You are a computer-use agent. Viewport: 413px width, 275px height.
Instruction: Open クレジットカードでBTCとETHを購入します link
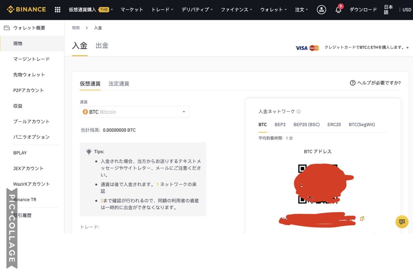pyautogui.click(x=367, y=47)
